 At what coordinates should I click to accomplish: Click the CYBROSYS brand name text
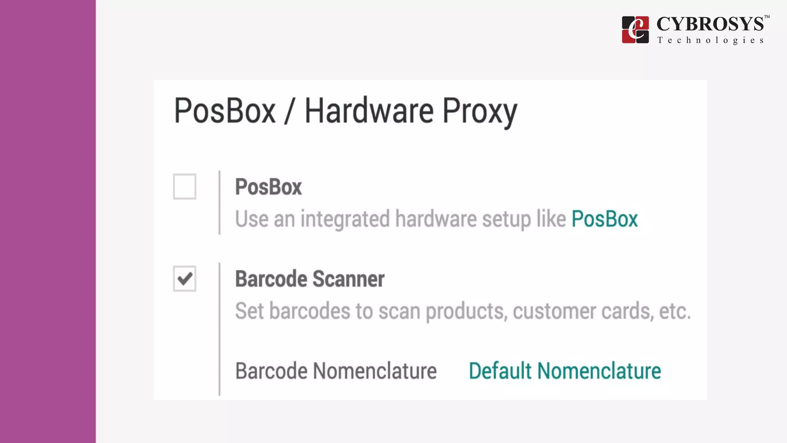click(710, 24)
